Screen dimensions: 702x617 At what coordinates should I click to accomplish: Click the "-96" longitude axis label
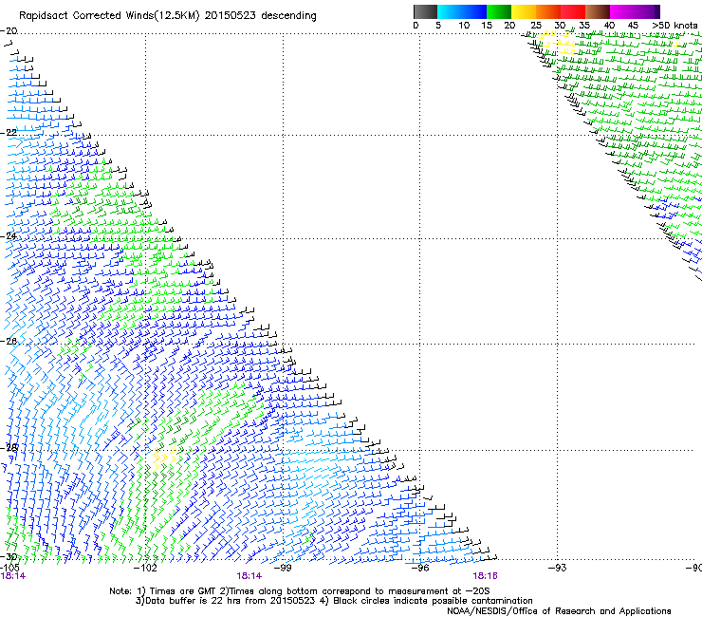[419, 569]
